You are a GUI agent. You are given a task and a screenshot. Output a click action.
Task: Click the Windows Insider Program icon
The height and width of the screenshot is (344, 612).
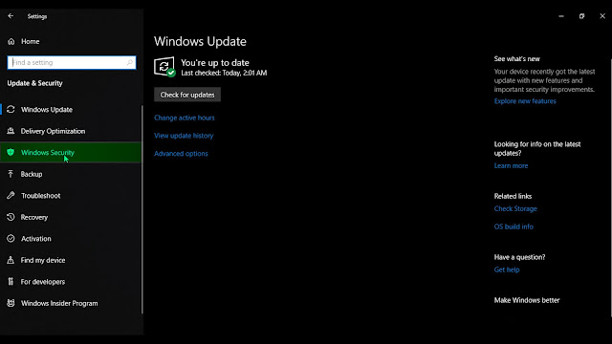(11, 303)
